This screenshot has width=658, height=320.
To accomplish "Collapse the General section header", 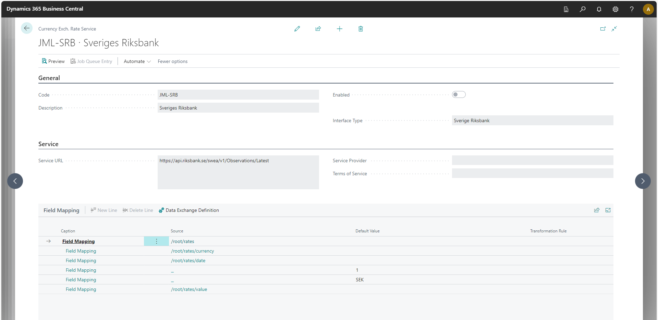I will click(x=49, y=78).
